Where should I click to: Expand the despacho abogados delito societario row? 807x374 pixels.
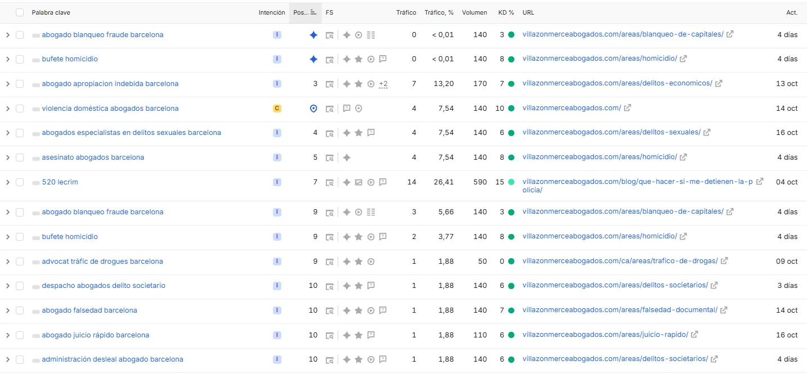(x=7, y=286)
